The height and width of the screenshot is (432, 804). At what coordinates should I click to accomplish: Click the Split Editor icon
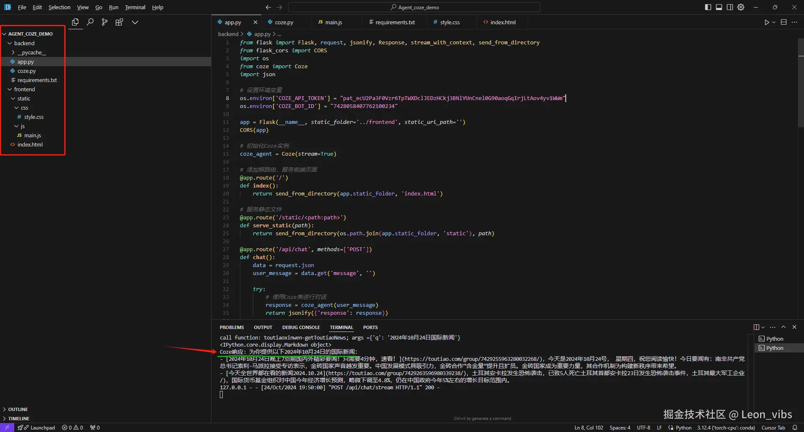783,22
